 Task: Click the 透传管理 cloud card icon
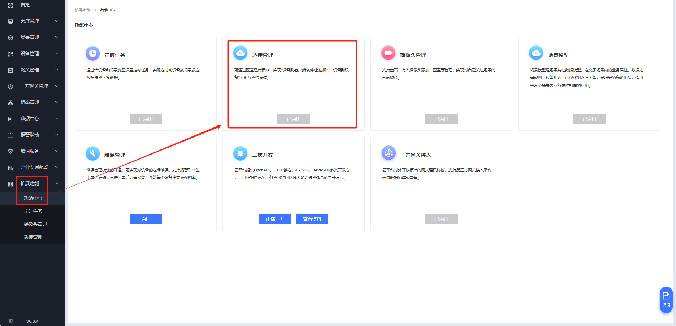tap(240, 53)
